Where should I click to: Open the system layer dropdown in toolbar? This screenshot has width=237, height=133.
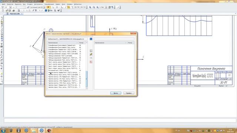44,7
